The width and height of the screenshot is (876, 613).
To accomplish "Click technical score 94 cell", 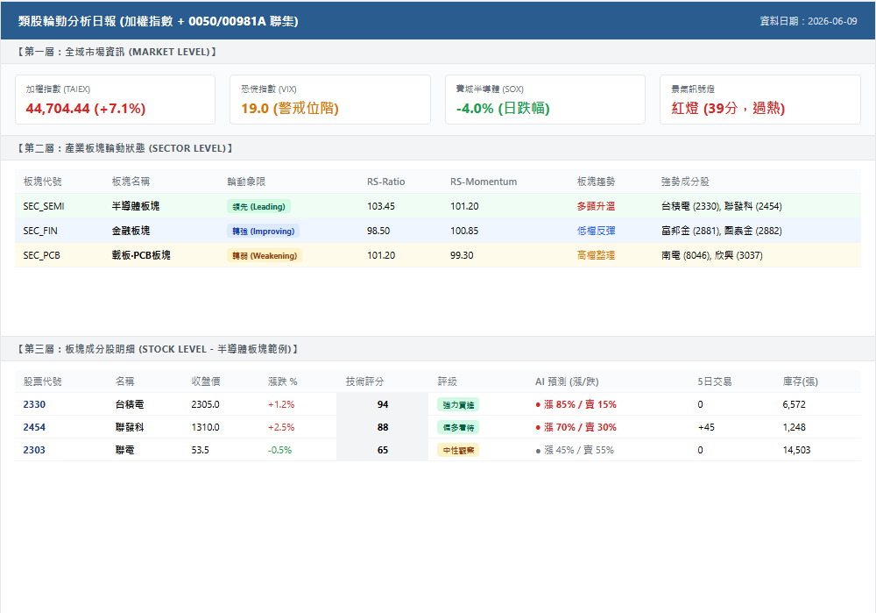I will (382, 404).
